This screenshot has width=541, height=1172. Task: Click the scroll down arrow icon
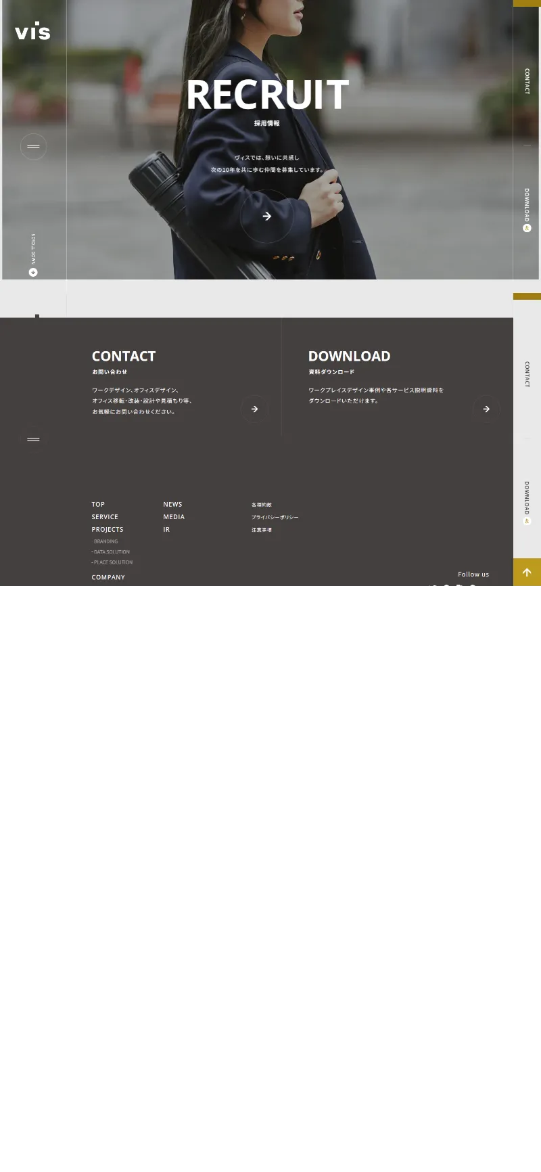coord(33,272)
